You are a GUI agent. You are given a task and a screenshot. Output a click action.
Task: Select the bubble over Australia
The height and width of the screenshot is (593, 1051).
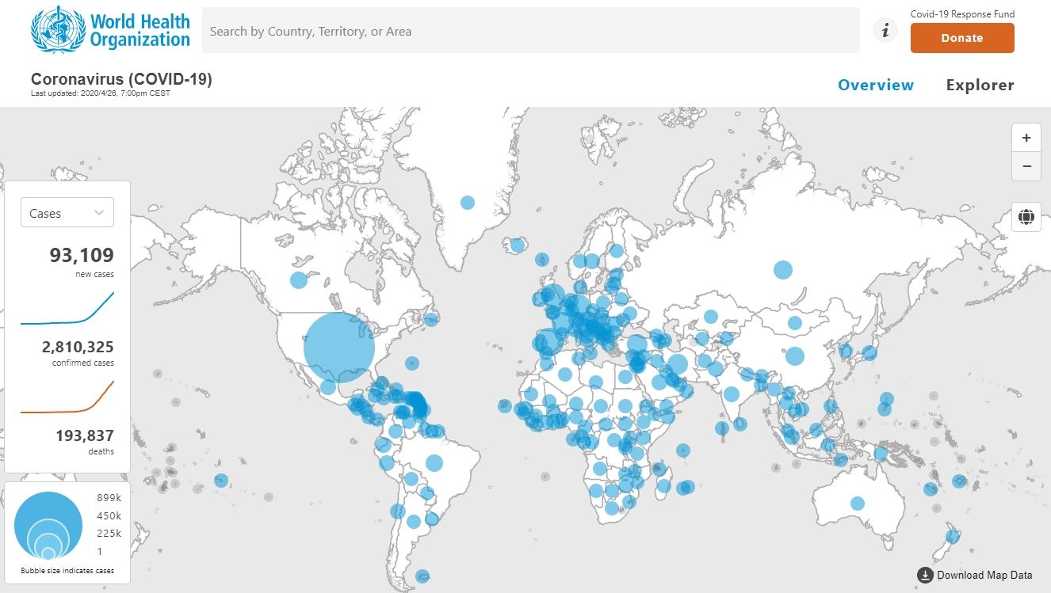click(x=857, y=504)
